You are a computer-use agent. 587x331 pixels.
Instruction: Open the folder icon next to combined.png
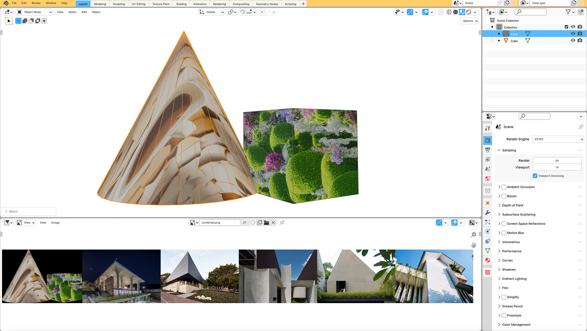pyautogui.click(x=267, y=223)
